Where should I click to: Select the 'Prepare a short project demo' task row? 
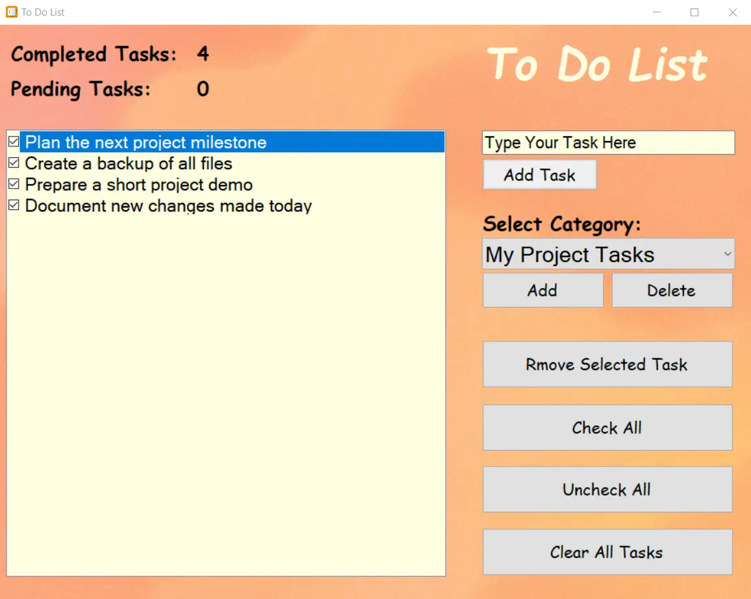(139, 185)
